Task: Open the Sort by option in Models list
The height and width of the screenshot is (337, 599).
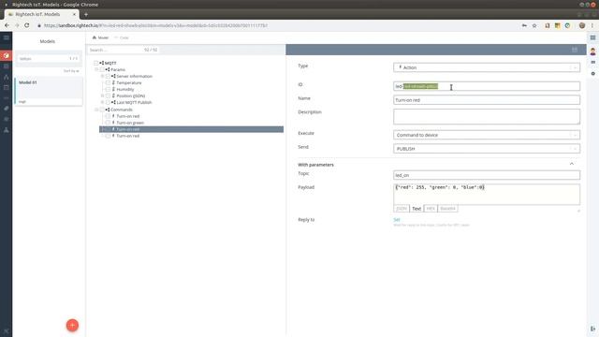Action: pyautogui.click(x=71, y=71)
